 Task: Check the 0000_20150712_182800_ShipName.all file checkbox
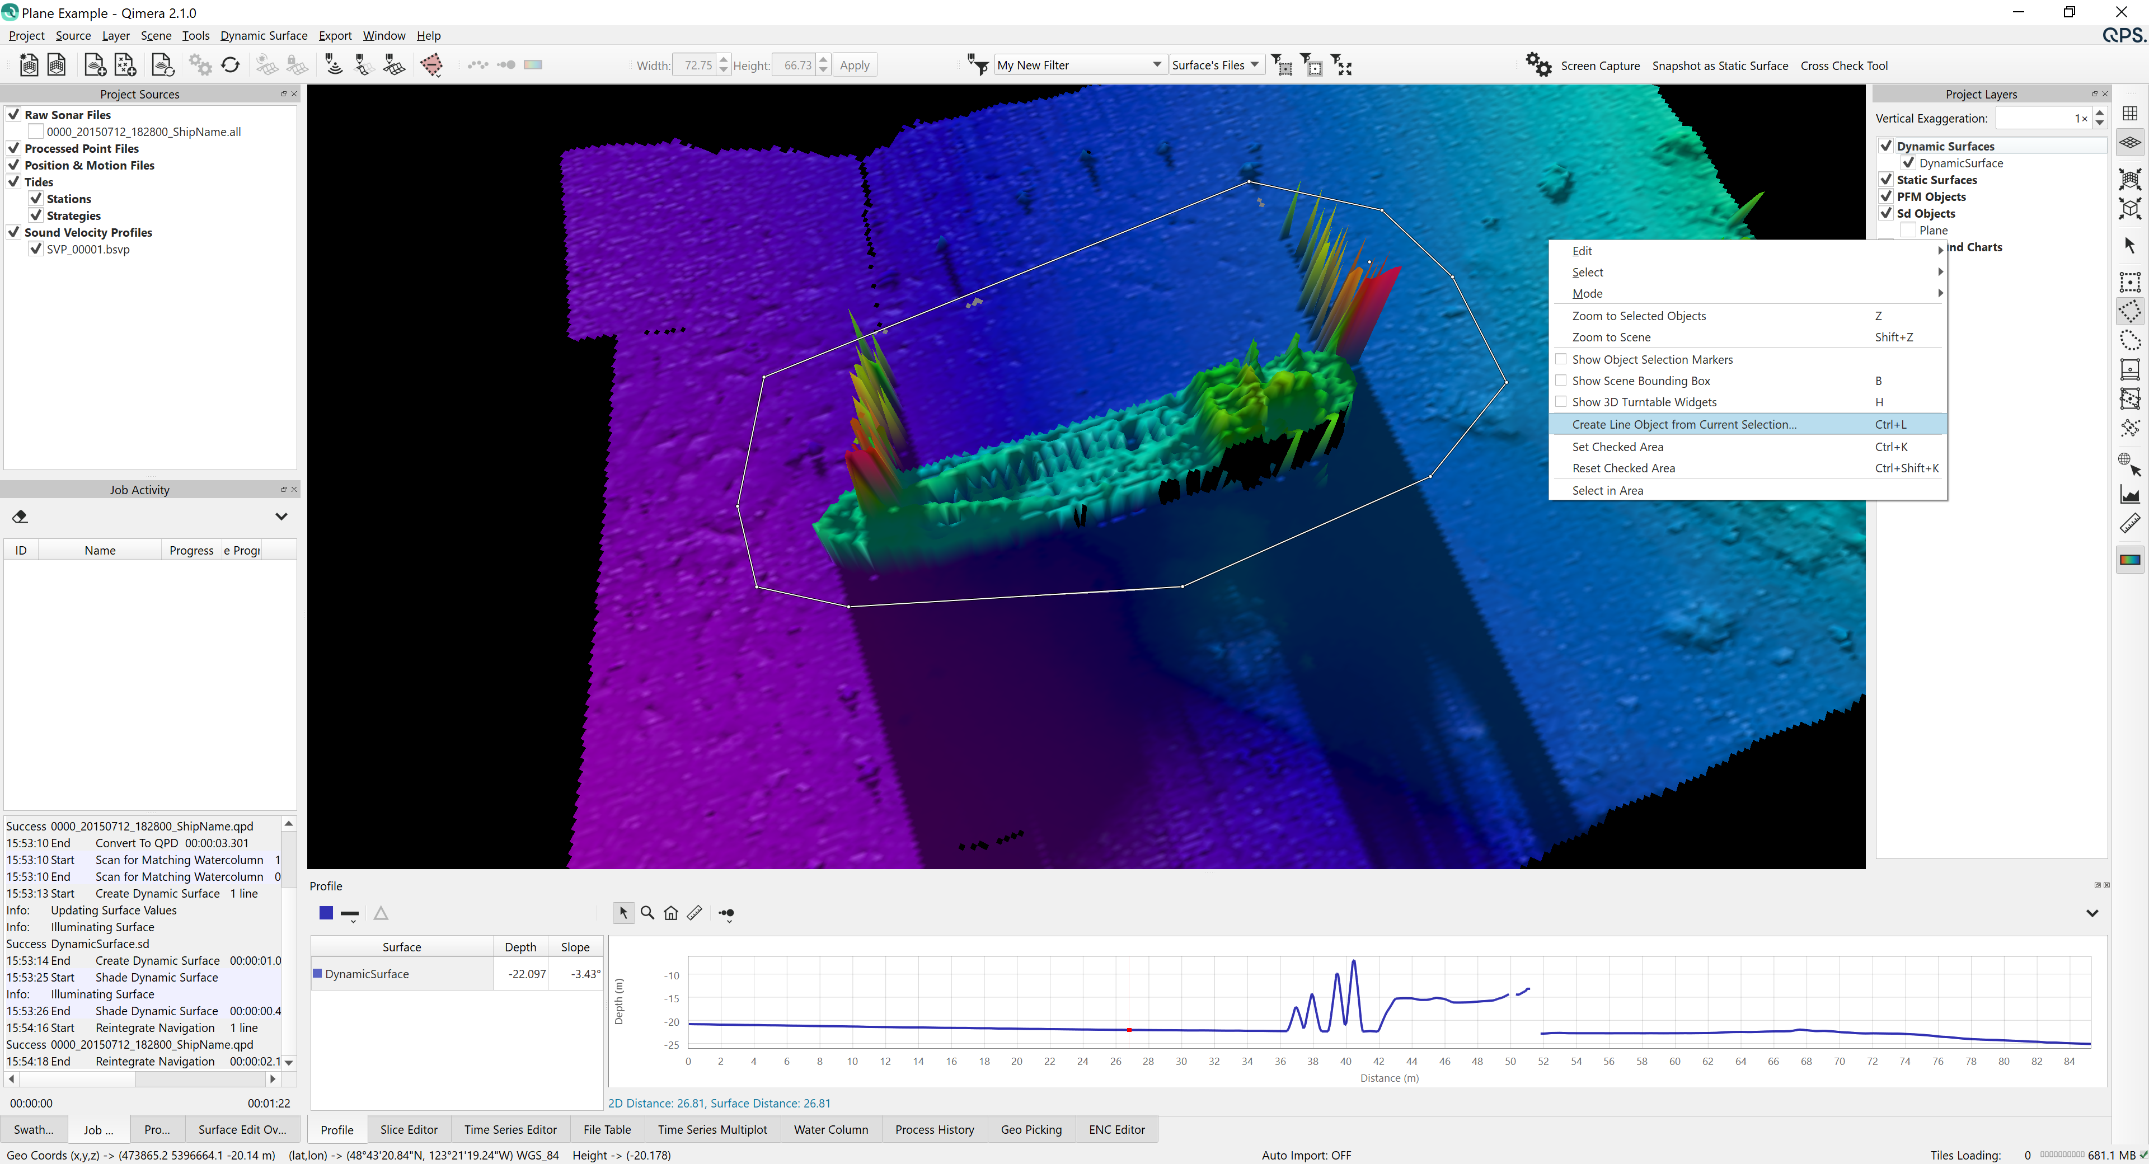(36, 131)
